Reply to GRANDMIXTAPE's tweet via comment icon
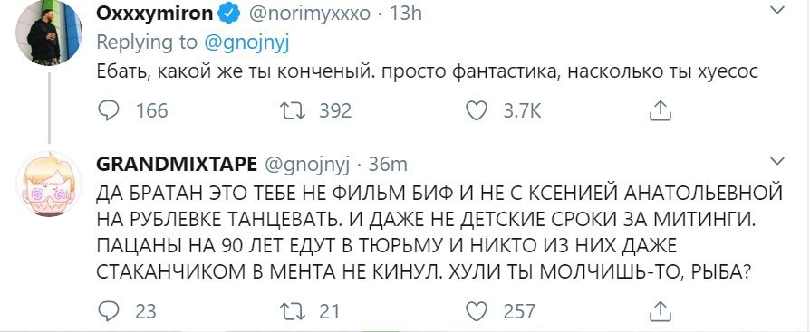 (x=109, y=311)
